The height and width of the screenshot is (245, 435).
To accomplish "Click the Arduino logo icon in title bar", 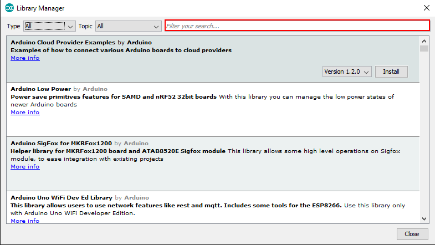I will pos(9,8).
